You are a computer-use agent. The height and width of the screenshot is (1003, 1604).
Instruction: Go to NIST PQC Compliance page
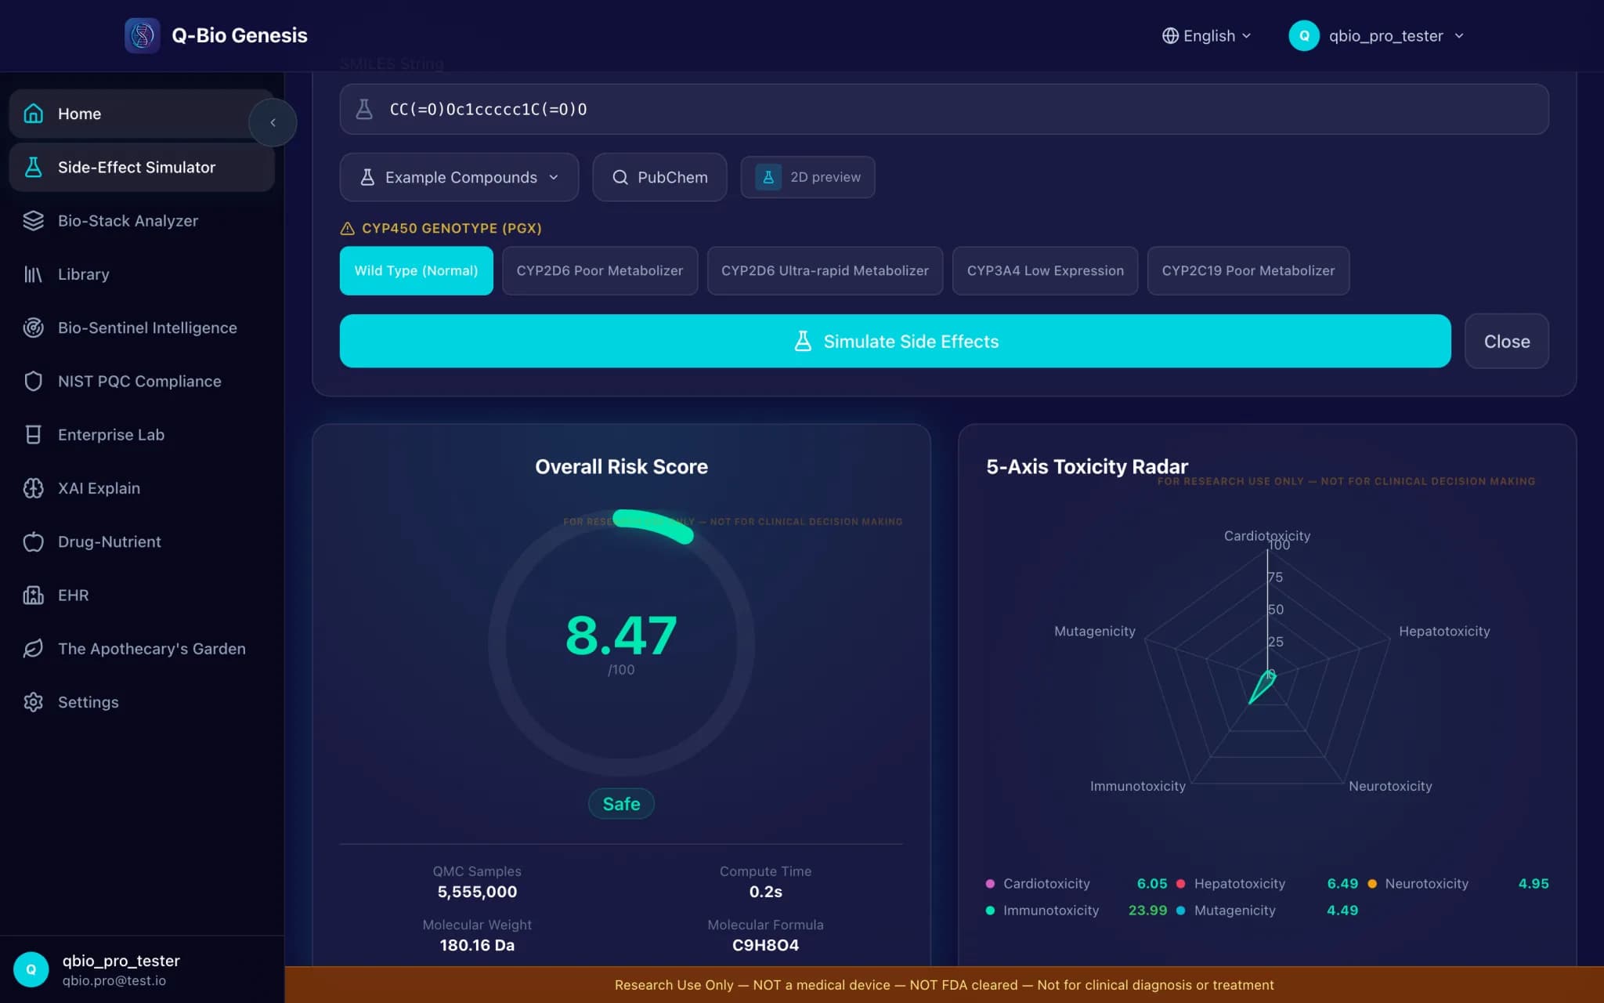142,381
